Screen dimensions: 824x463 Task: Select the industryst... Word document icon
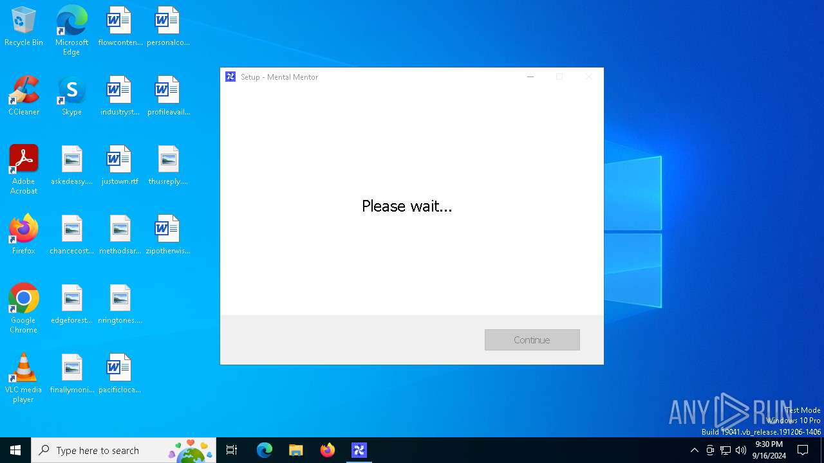pos(120,96)
